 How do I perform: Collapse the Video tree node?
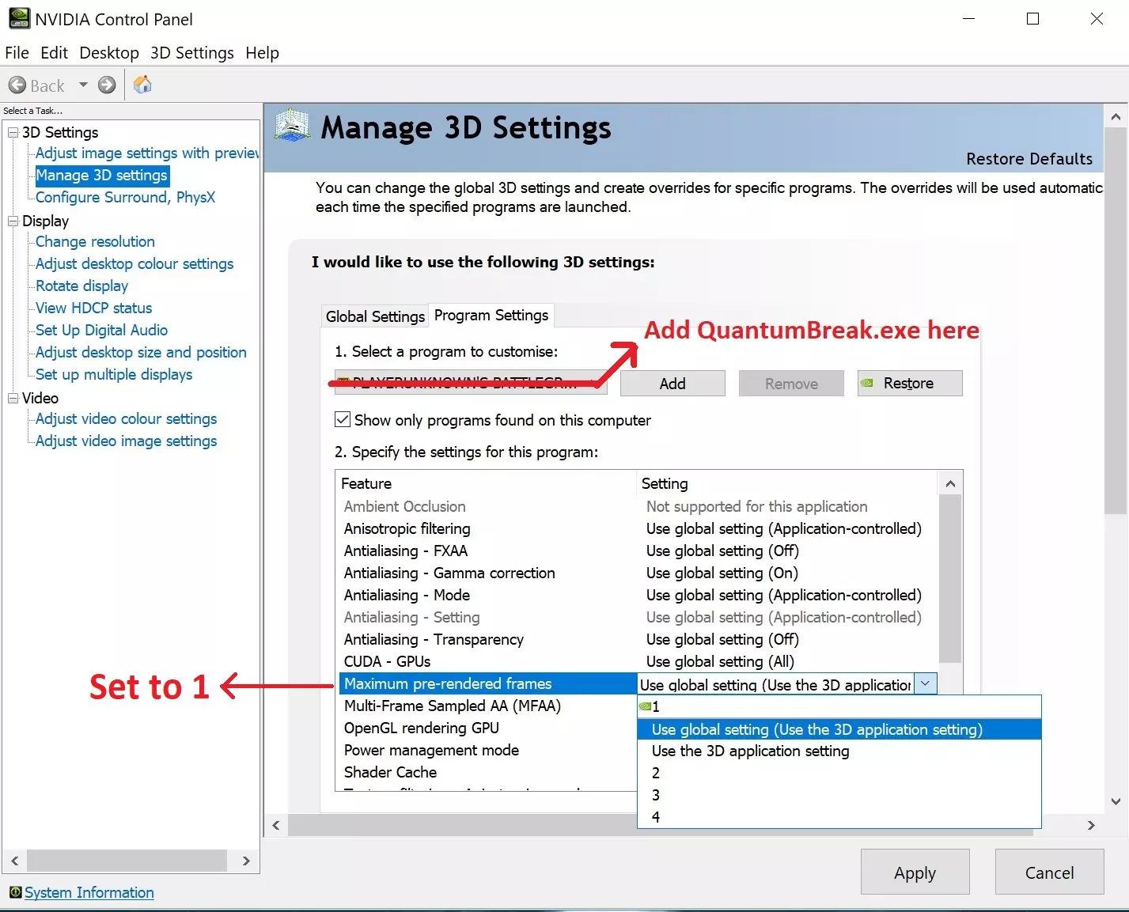coord(13,399)
